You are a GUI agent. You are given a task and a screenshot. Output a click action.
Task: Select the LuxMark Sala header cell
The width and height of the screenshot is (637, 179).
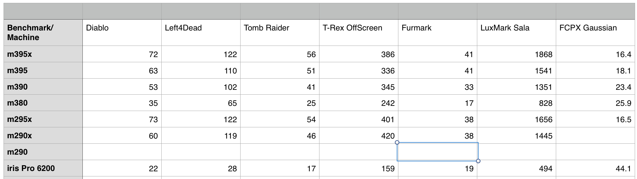click(516, 32)
